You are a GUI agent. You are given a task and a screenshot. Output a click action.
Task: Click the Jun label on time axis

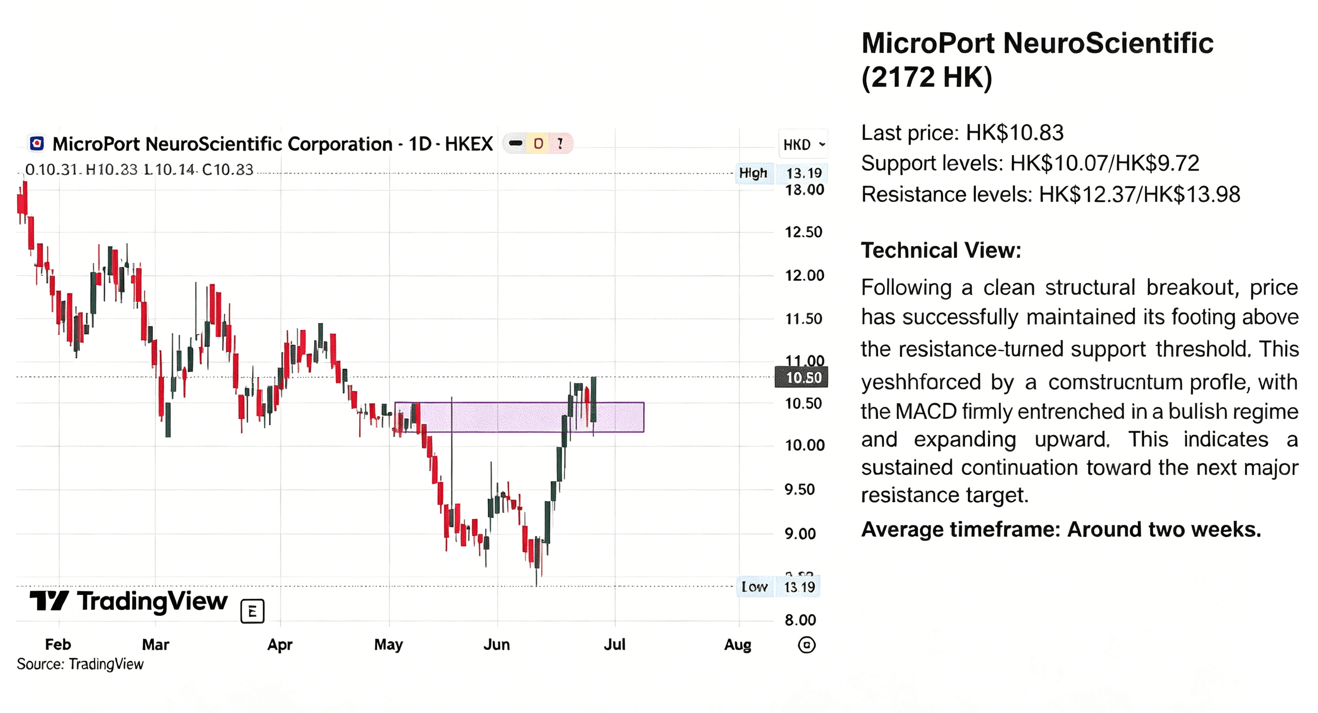[496, 645]
